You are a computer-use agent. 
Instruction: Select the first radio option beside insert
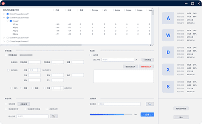point(21,88)
